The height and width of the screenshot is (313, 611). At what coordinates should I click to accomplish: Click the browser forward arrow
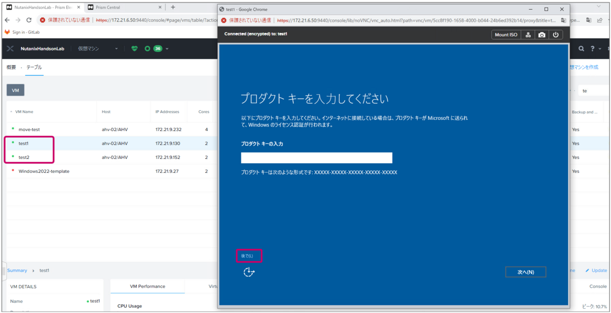(18, 20)
